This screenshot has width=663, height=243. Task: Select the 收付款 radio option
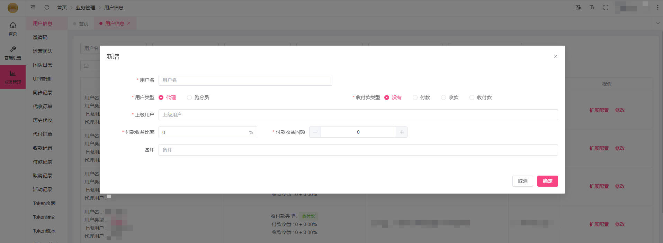472,97
